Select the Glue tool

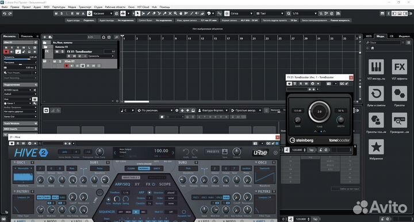pyautogui.click(x=165, y=13)
